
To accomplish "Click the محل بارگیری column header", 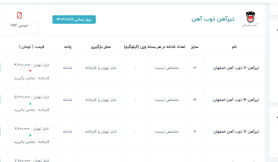I will (x=101, y=47).
